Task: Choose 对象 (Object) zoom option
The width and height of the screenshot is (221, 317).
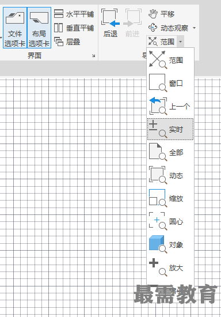Action: (170, 244)
